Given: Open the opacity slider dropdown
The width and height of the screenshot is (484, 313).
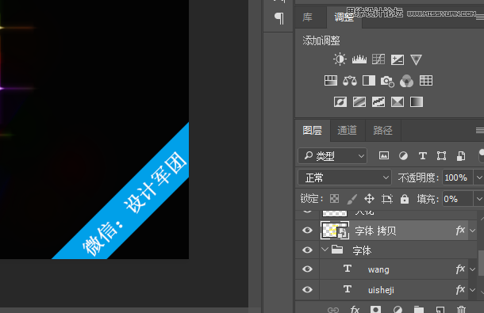Looking at the screenshot, I should [x=478, y=177].
